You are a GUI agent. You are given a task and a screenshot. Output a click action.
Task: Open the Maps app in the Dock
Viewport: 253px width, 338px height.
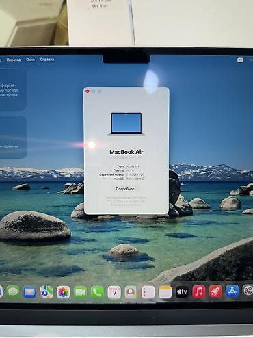pos(46,291)
